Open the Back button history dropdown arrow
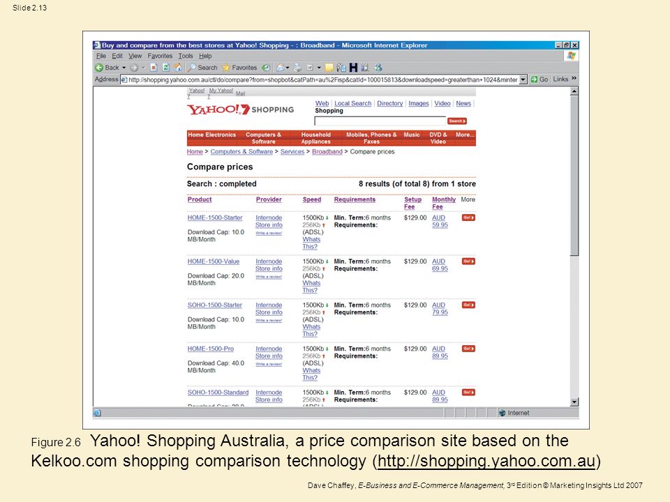The image size is (670, 502). coord(124,68)
